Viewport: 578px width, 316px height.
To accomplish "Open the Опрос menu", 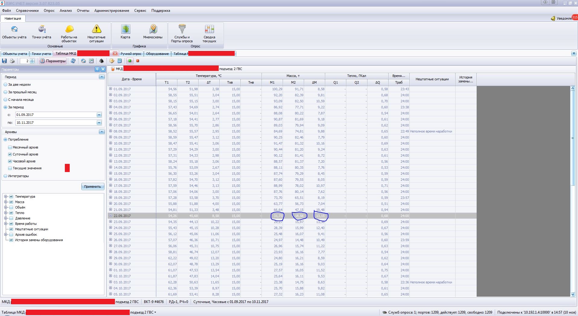I will (x=49, y=11).
